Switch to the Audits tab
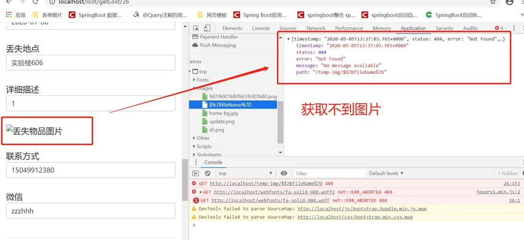This screenshot has height=240, width=524. tap(470, 28)
